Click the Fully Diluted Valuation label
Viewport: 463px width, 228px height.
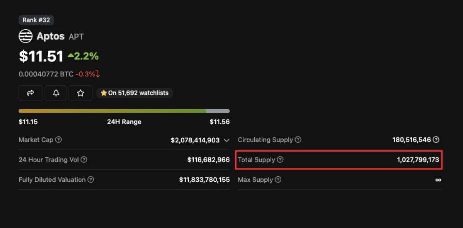coord(52,180)
